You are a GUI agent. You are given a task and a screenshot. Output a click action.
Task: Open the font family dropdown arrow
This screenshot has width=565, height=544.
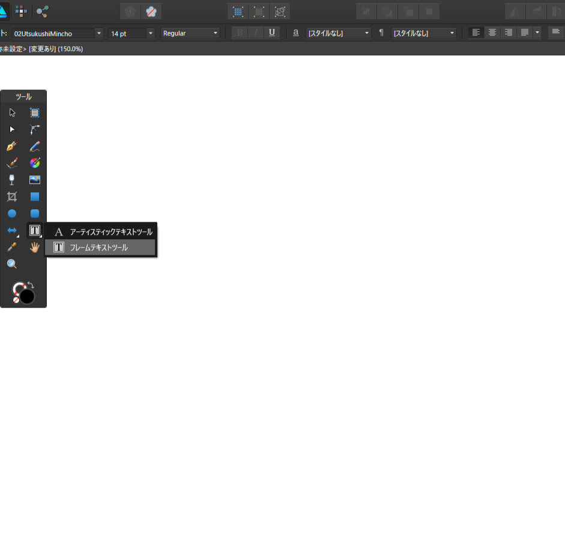[x=98, y=33]
